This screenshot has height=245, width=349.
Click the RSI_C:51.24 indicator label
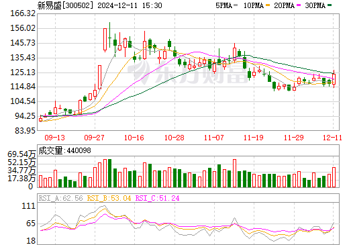(x=158, y=198)
